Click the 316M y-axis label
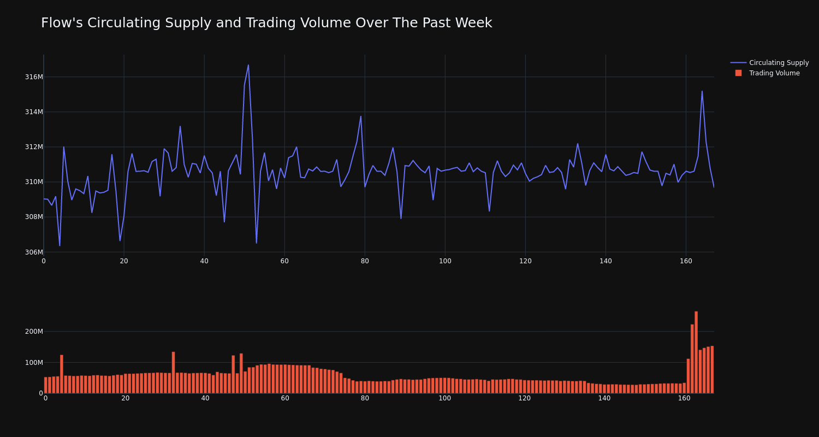 (x=34, y=77)
